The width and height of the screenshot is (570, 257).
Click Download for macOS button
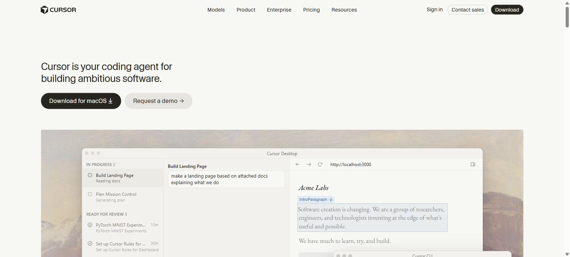tap(81, 101)
